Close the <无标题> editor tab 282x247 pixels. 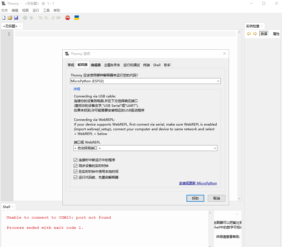point(20,26)
